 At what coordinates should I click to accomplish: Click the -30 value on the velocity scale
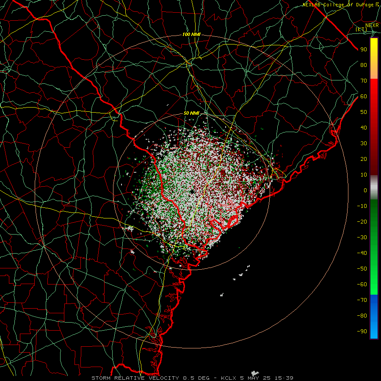[x=362, y=237]
